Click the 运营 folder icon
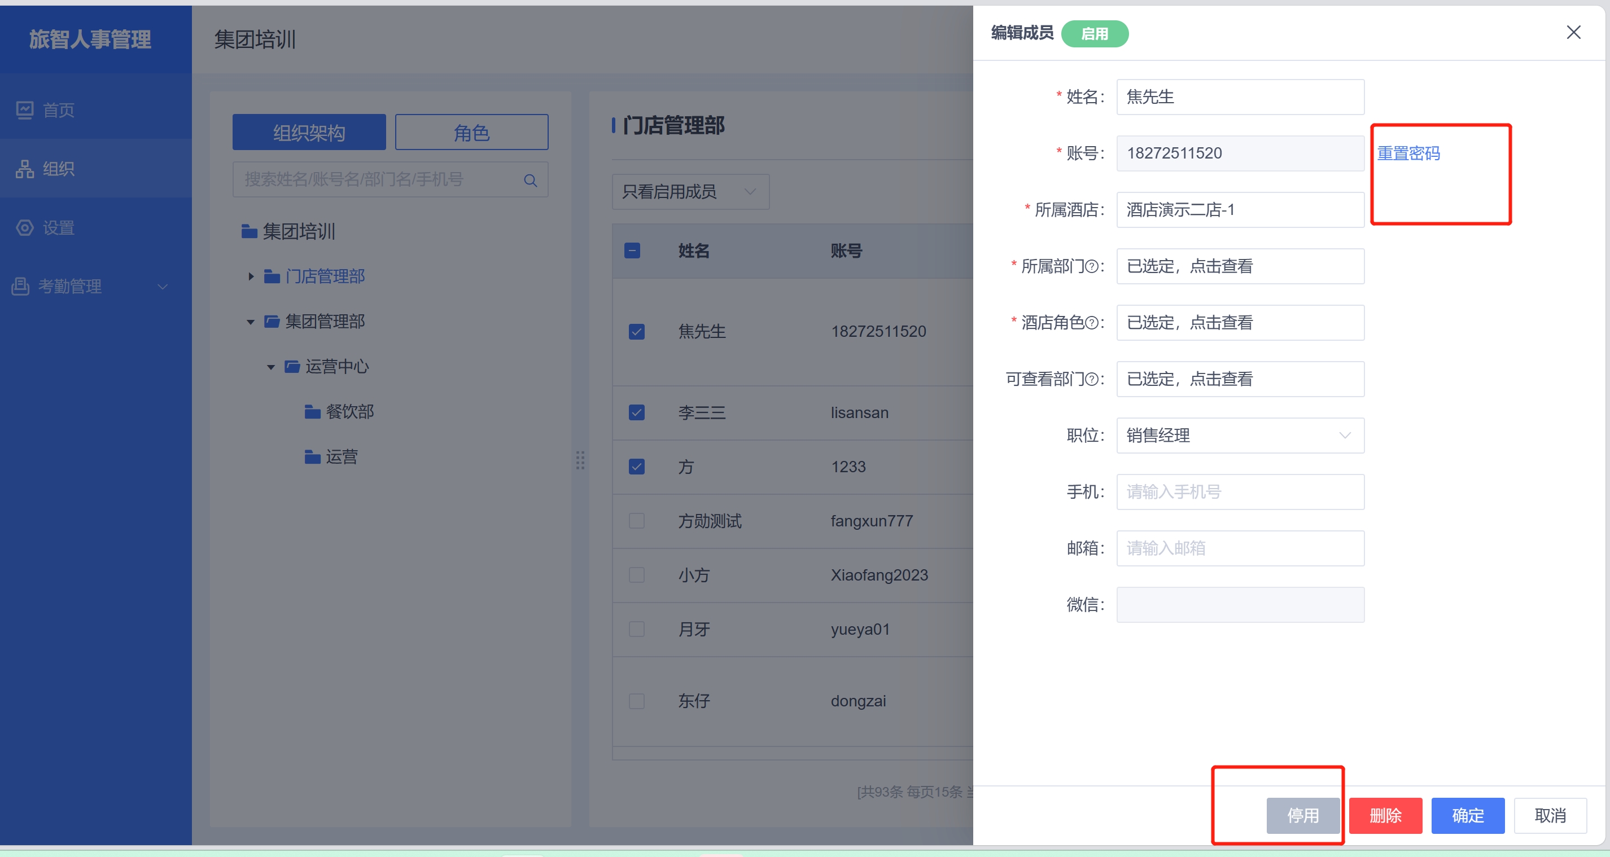 313,456
